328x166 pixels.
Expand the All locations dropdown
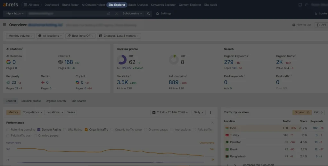pyautogui.click(x=50, y=36)
